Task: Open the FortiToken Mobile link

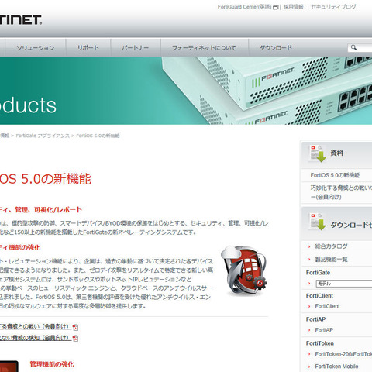Action: [336, 367]
